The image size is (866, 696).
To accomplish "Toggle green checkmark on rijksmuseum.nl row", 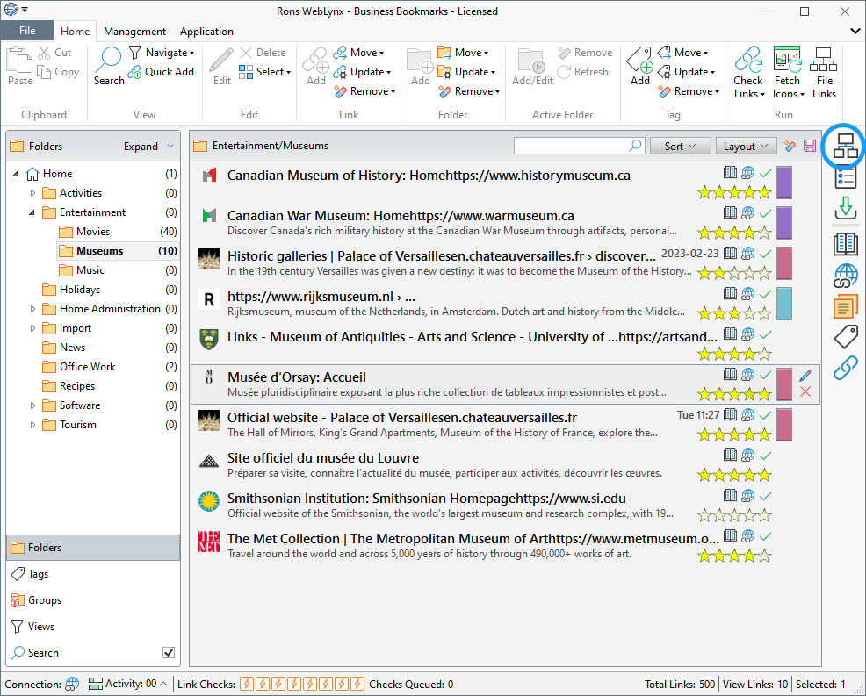I will 765,294.
